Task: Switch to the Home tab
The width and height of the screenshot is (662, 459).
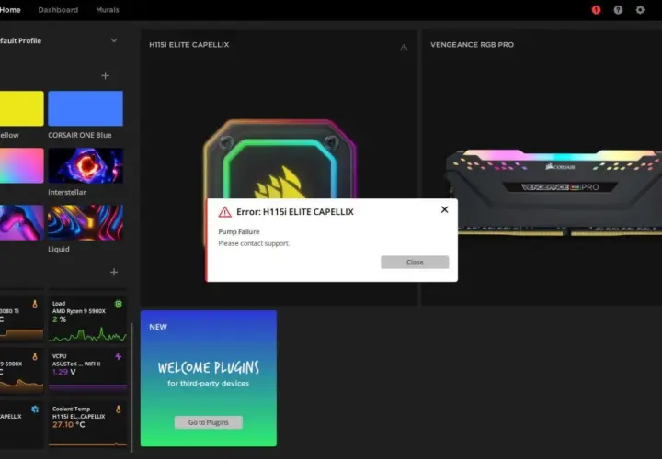Action: click(x=10, y=10)
